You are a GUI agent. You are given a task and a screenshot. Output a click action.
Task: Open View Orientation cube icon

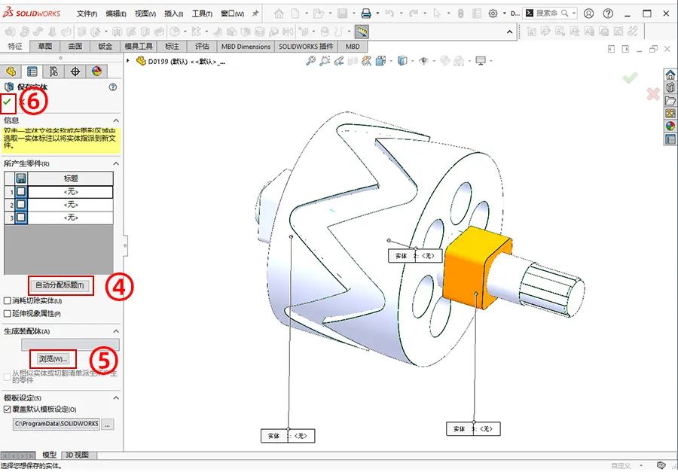381,61
